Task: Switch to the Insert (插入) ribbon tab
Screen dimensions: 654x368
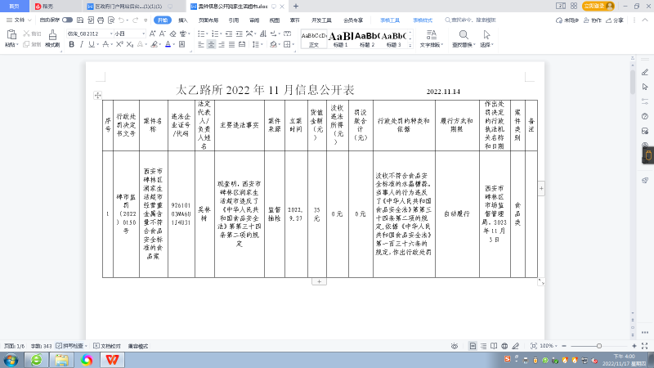Action: pyautogui.click(x=182, y=20)
